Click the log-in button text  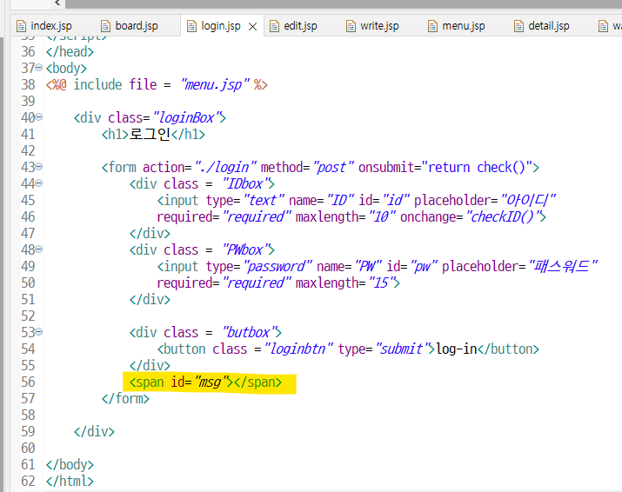pyautogui.click(x=456, y=349)
